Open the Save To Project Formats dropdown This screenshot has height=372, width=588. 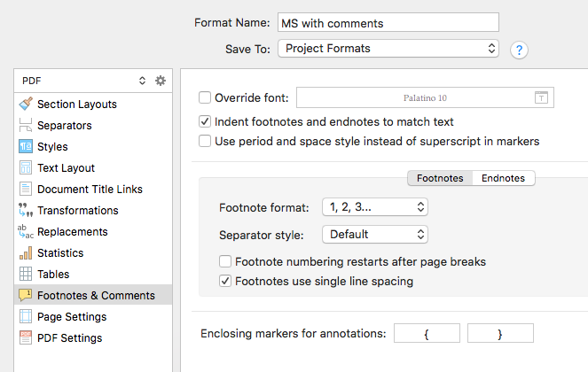[x=388, y=49]
